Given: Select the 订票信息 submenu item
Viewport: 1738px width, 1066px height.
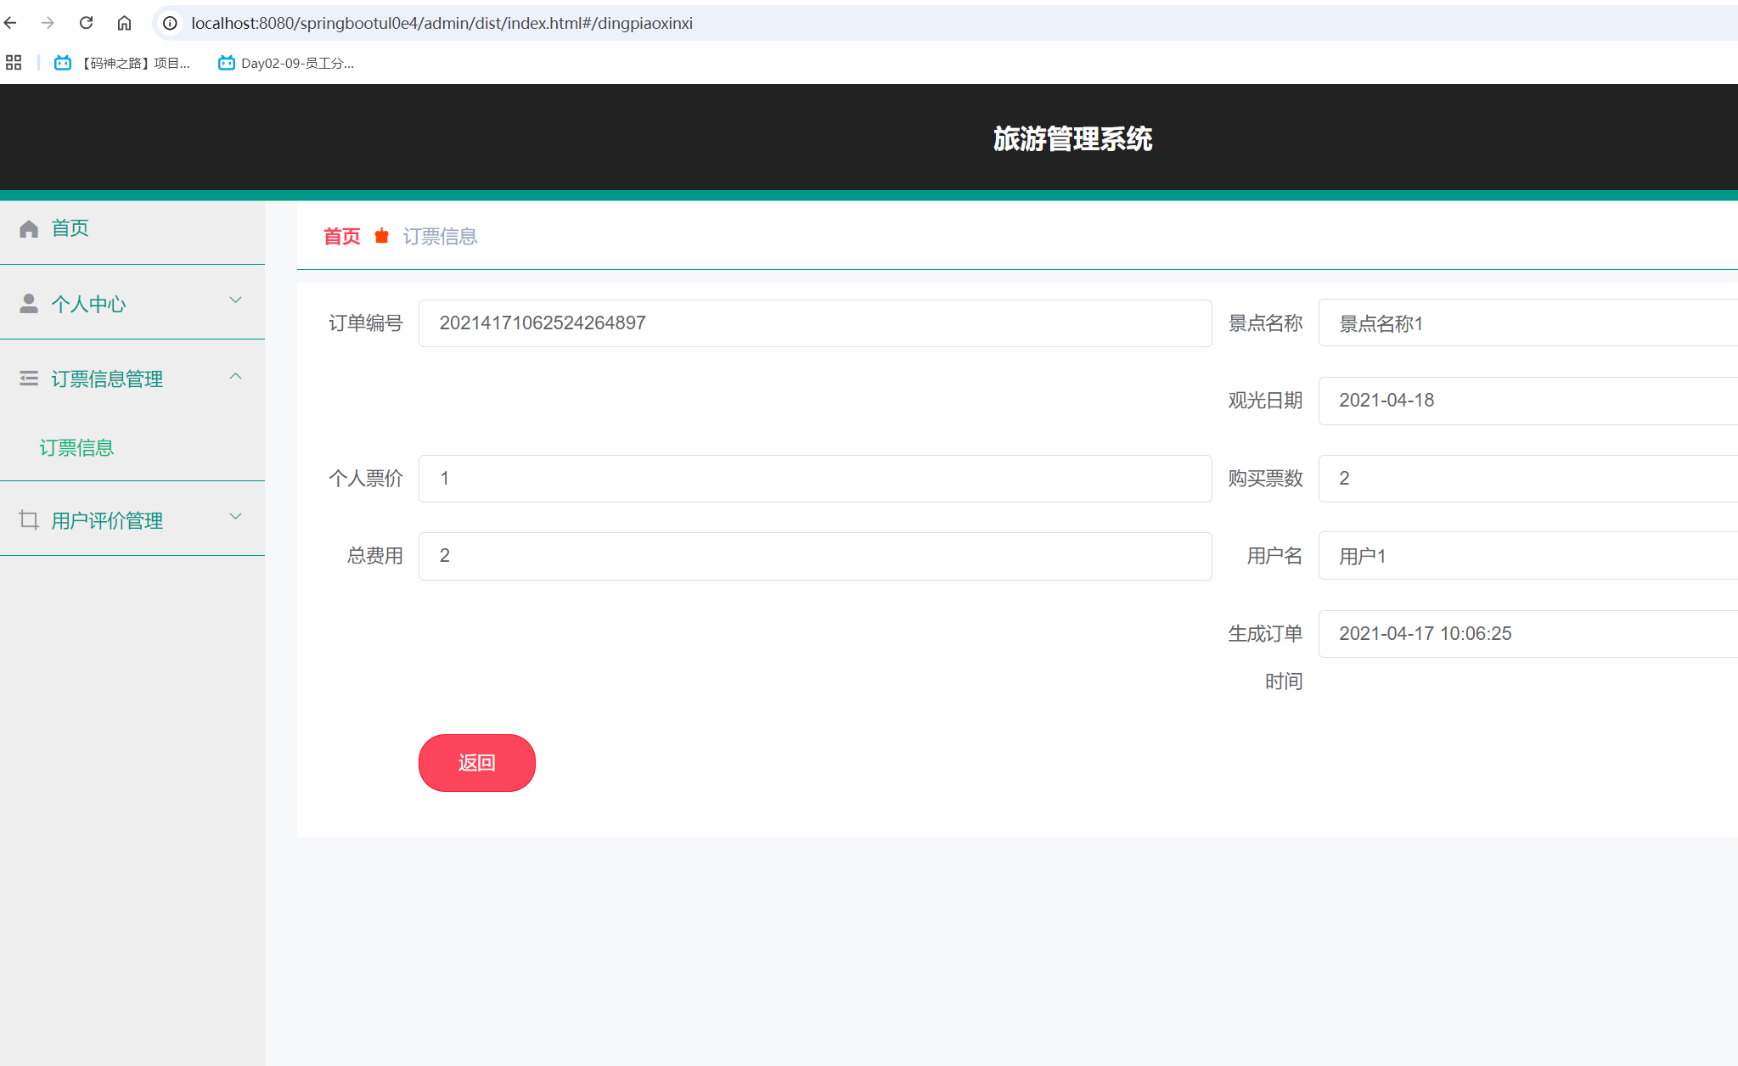Looking at the screenshot, I should pos(76,447).
